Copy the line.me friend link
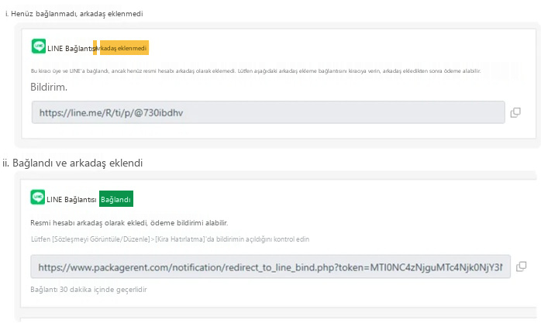Image resolution: width=541 pixels, height=323 pixels. tap(515, 112)
